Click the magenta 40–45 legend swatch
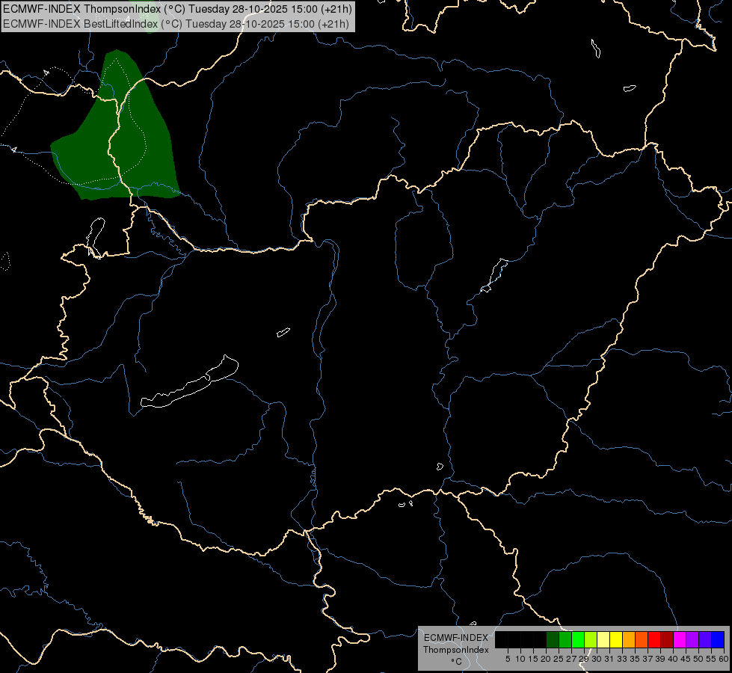 [x=680, y=639]
